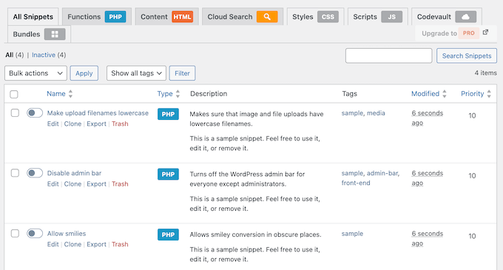Focus the snippet search field
This screenshot has height=270, width=503.
click(389, 55)
